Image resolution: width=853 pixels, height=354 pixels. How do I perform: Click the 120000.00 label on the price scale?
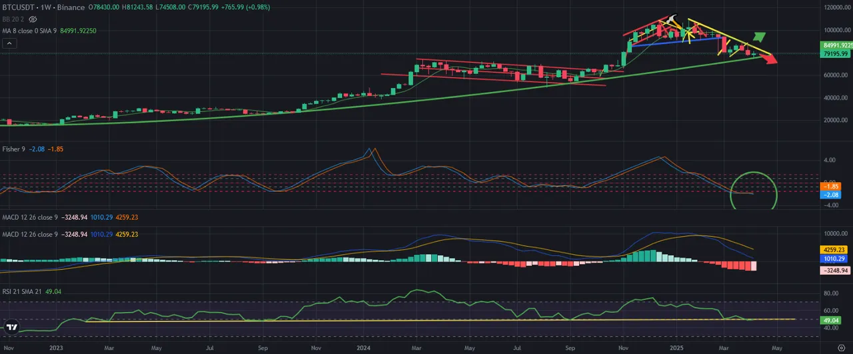pos(838,7)
